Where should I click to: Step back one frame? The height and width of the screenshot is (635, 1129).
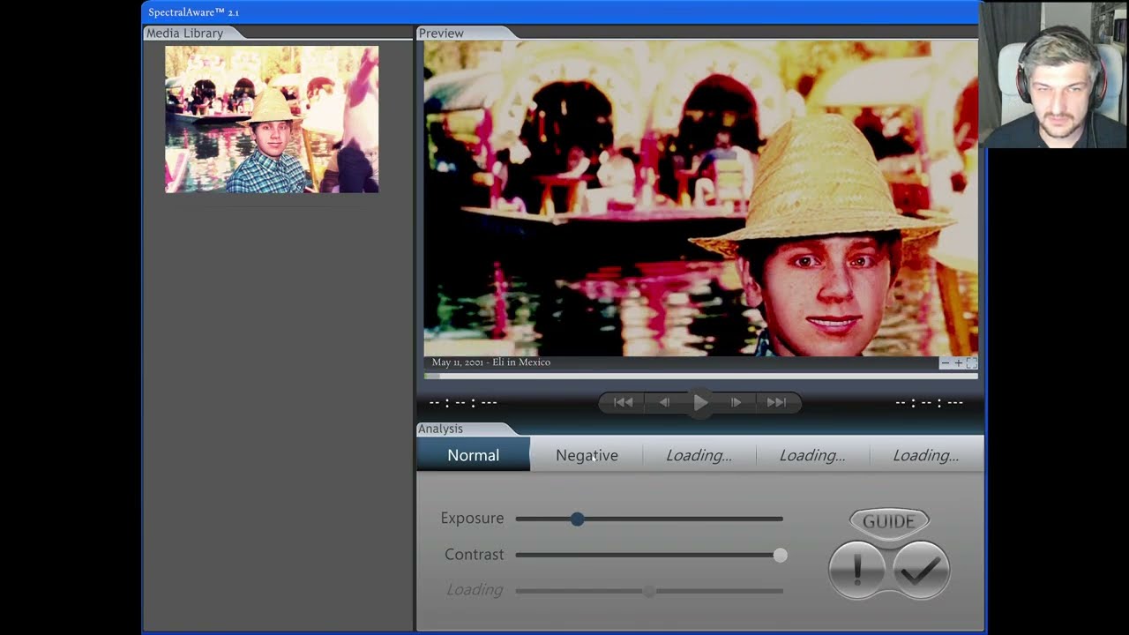click(x=664, y=402)
